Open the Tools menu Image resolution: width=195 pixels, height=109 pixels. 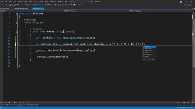pyautogui.click(x=46, y=2)
